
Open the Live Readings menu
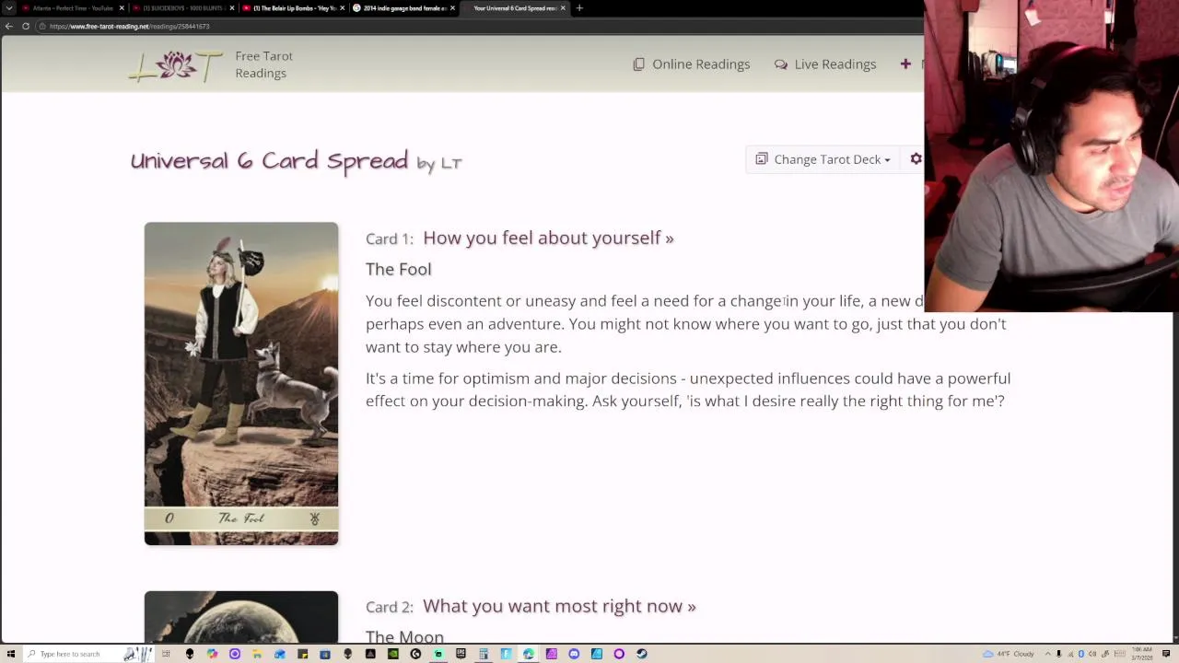click(824, 64)
